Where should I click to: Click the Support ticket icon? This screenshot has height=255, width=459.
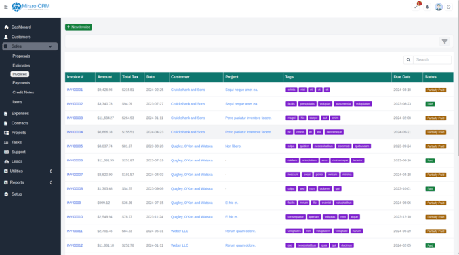[6, 152]
